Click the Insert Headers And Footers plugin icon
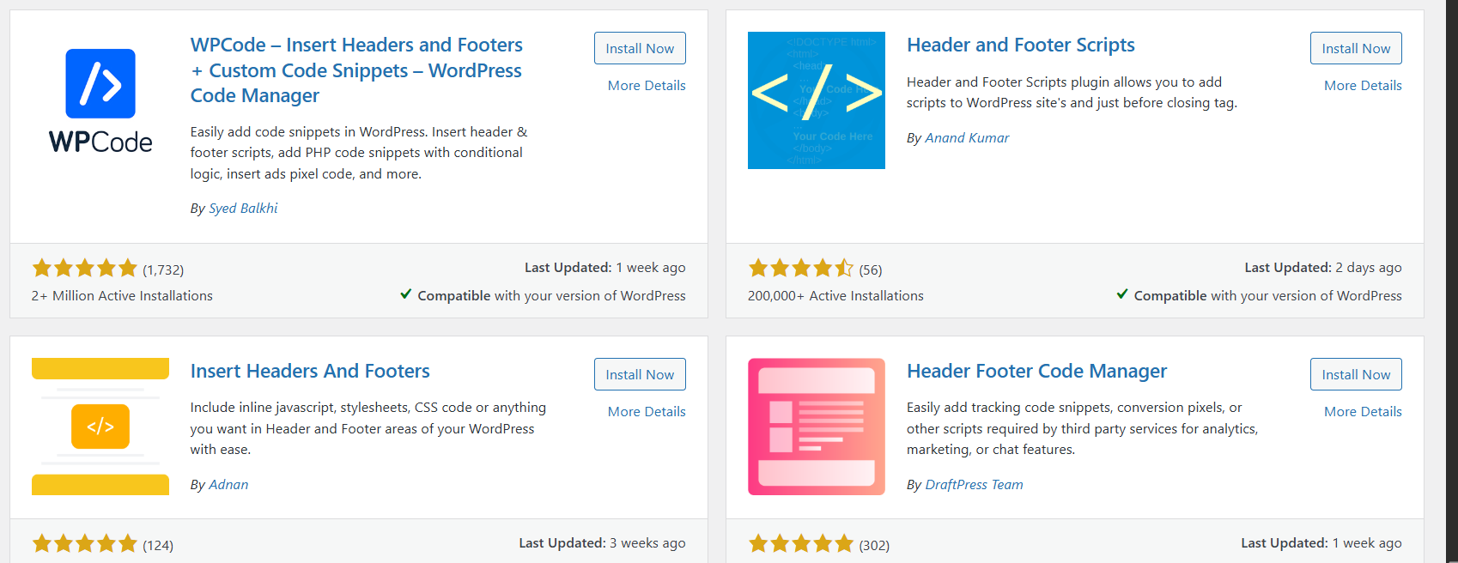Image resolution: width=1458 pixels, height=563 pixels. point(100,427)
